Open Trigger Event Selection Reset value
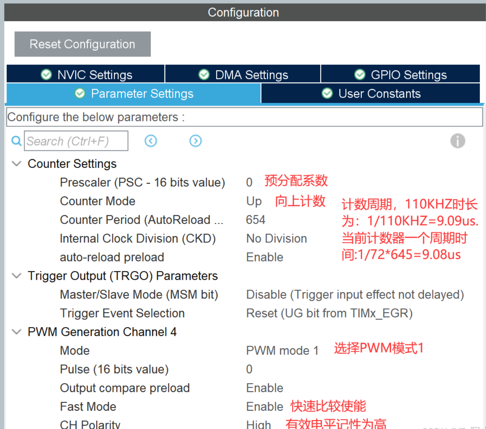486x429 pixels. click(330, 313)
